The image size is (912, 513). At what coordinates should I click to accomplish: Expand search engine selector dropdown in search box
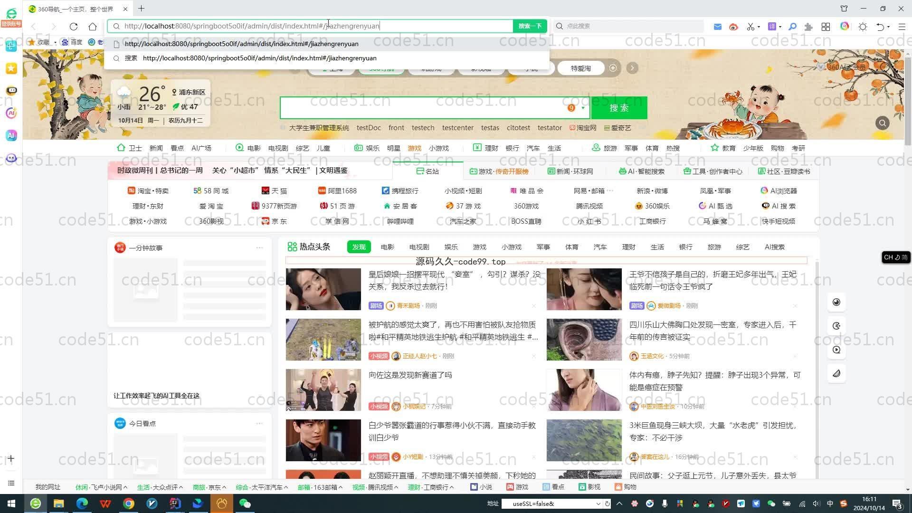583,108
